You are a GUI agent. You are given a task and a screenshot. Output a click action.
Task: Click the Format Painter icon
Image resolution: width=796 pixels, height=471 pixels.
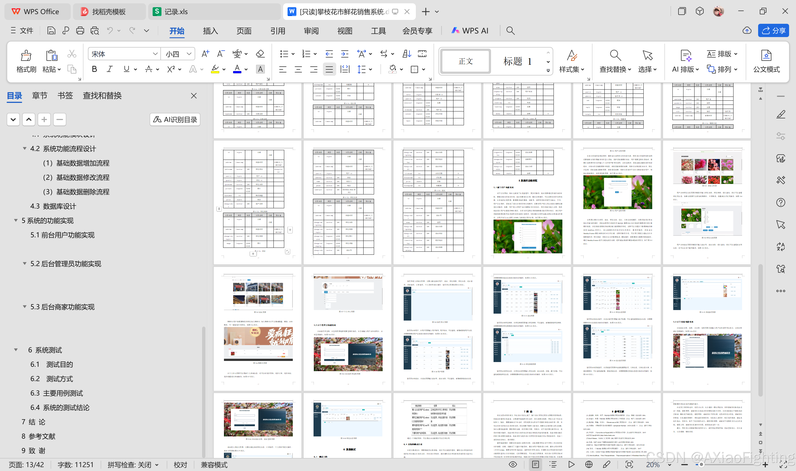tap(26, 56)
